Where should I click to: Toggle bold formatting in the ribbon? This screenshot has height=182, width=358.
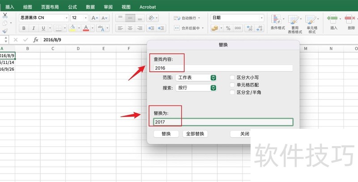24,28
